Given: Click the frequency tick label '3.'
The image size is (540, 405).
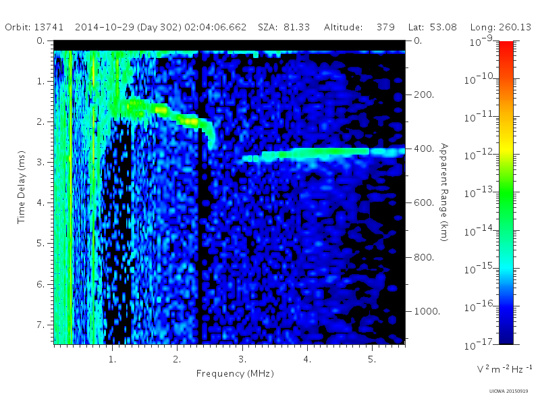Looking at the screenshot, I should [242, 359].
